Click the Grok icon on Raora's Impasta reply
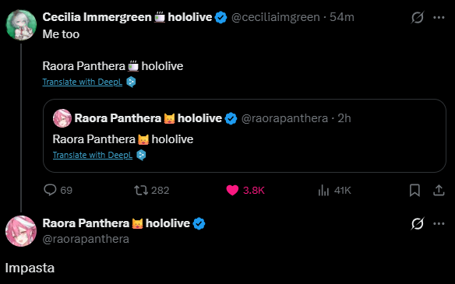455x284 pixels. (x=418, y=223)
